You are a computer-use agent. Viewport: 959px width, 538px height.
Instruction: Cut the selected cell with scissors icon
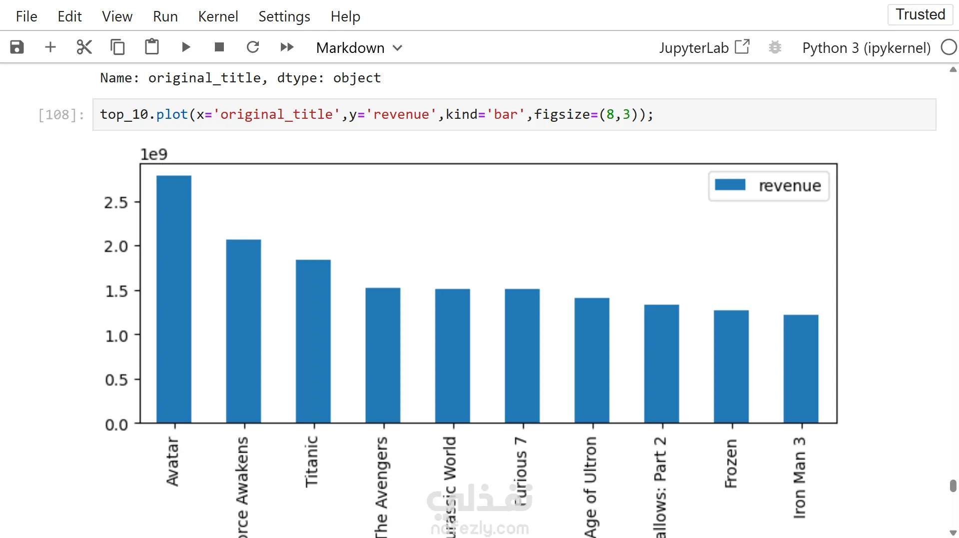[84, 47]
